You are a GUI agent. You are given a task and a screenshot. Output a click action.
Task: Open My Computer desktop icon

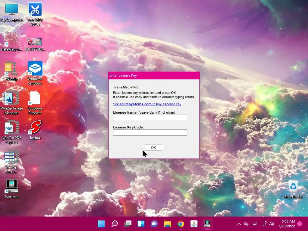pyautogui.click(x=12, y=12)
